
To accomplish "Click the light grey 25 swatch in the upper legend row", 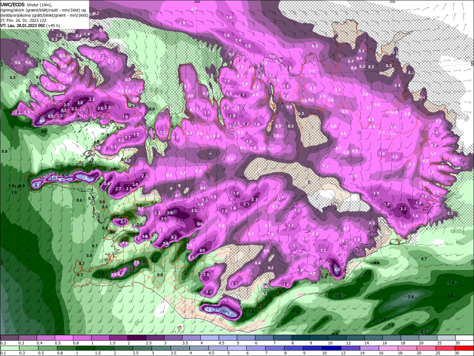I will click(446, 338).
